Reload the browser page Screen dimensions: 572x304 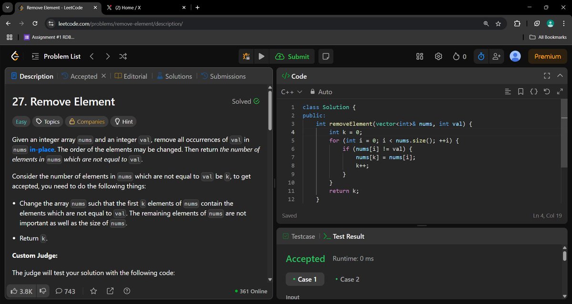[35, 23]
